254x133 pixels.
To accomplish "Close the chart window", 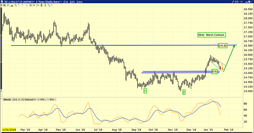I will (x=252, y=2).
